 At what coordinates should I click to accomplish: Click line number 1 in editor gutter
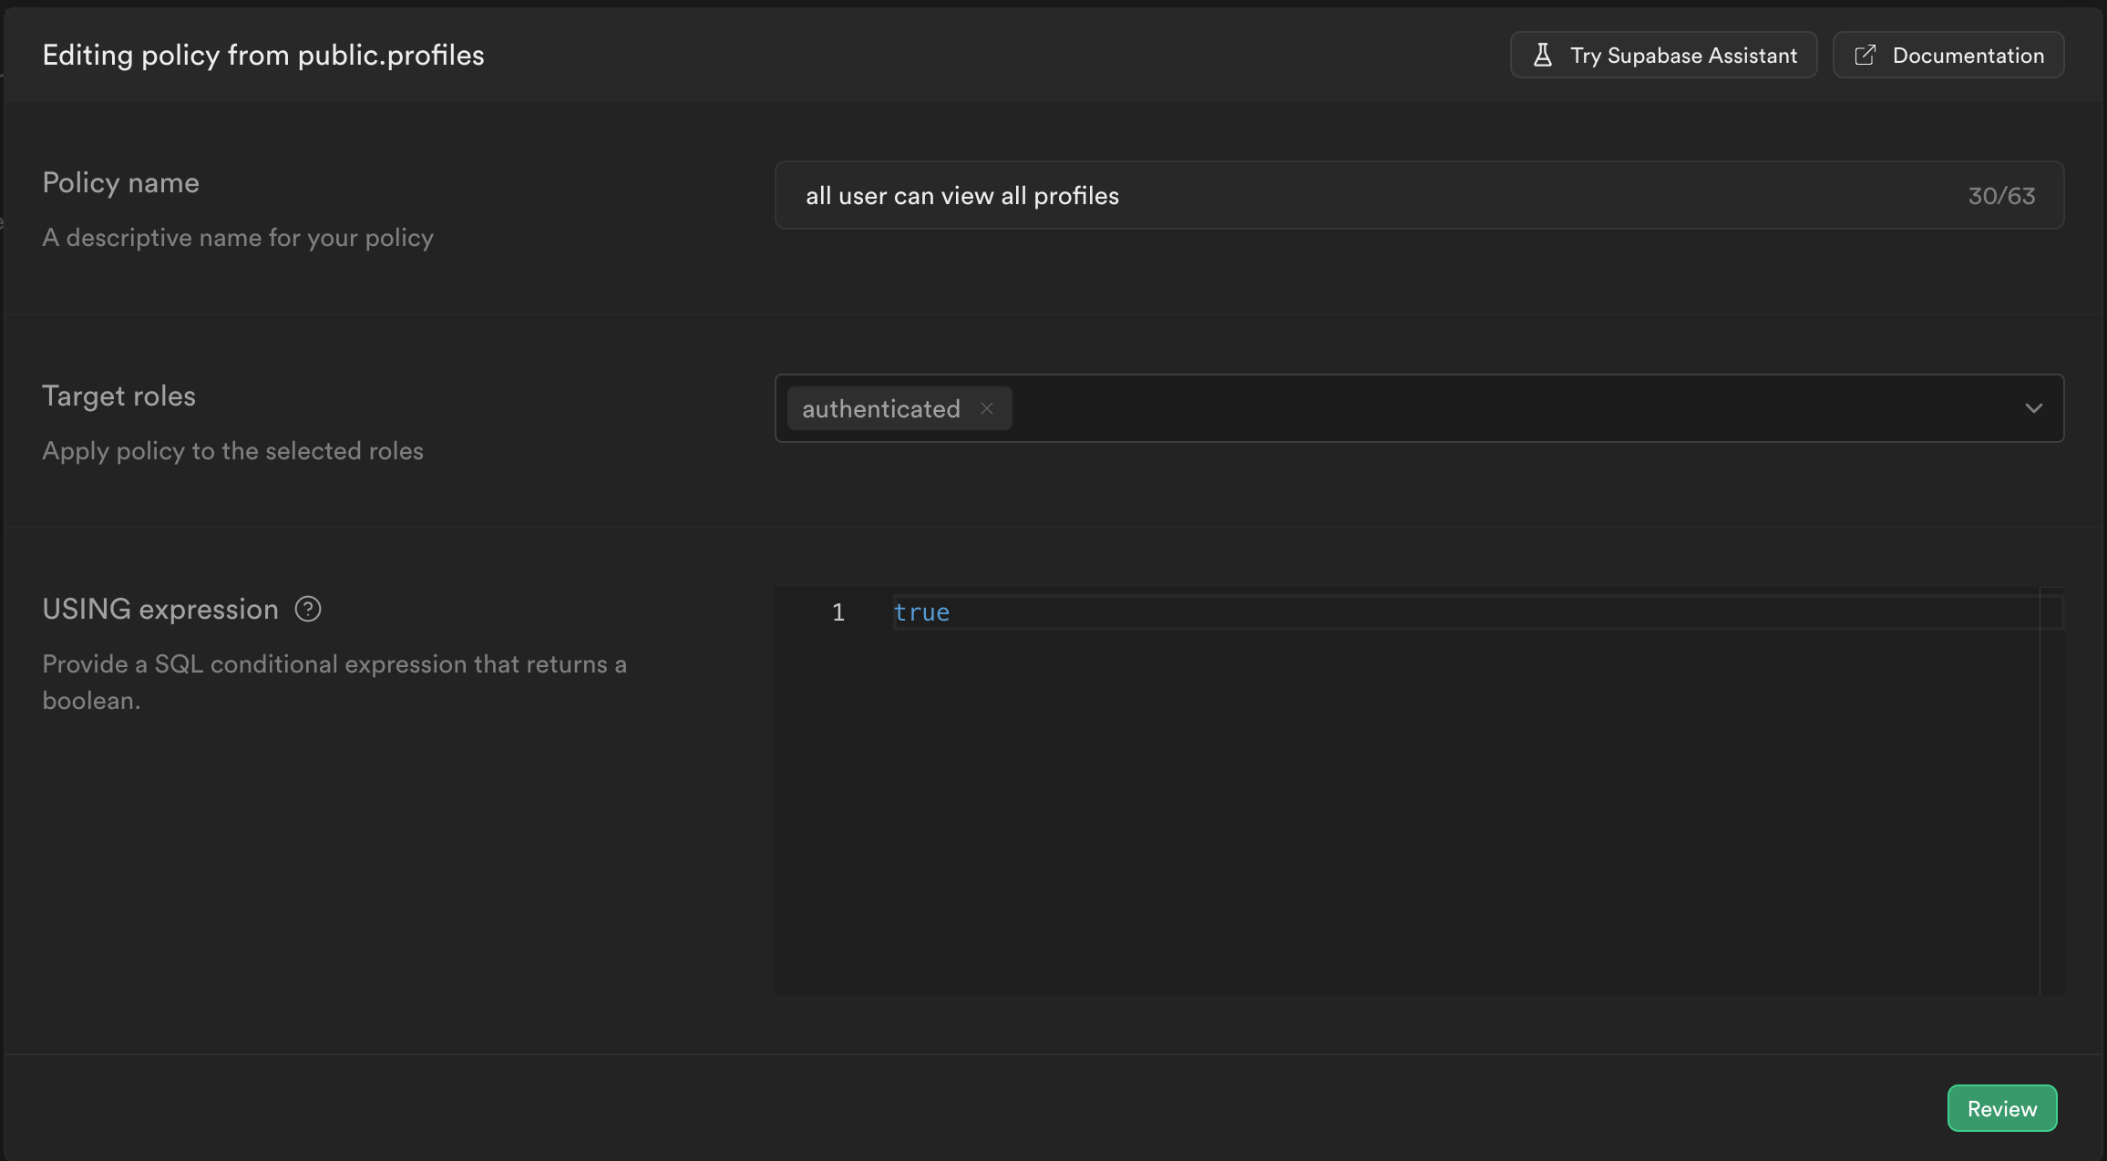tap(838, 612)
